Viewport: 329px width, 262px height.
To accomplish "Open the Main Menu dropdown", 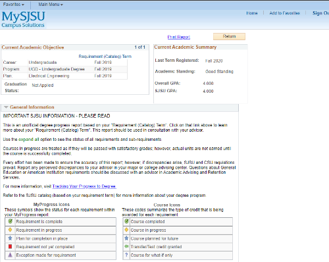I will pyautogui.click(x=51, y=5).
